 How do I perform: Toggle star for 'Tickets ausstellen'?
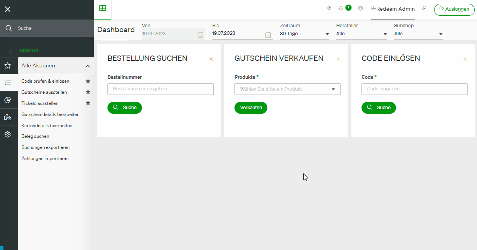click(x=88, y=103)
